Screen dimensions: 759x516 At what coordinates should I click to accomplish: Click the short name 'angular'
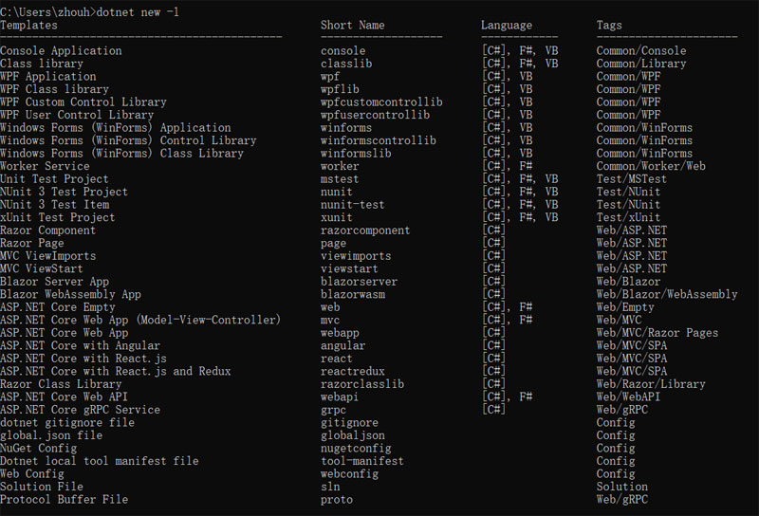point(343,345)
